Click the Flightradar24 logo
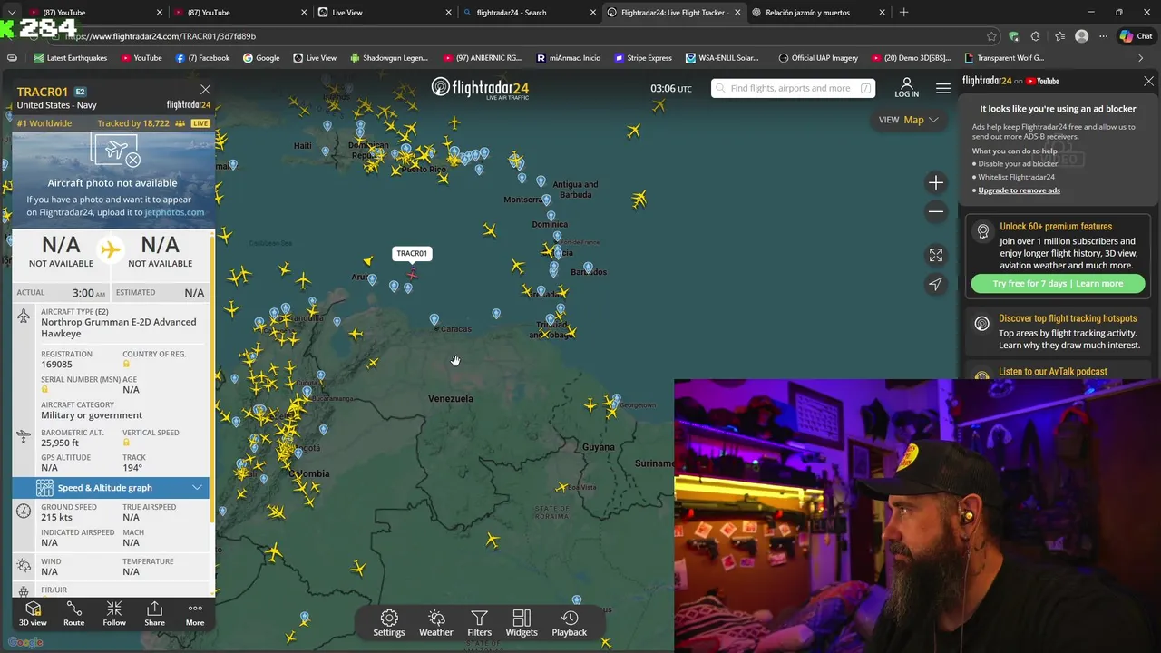1161x653 pixels. [x=480, y=88]
